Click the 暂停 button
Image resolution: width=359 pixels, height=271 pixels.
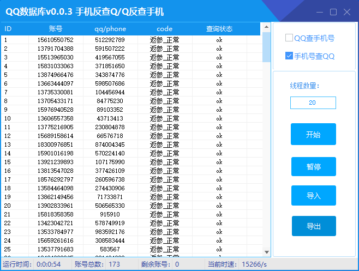click(x=313, y=166)
